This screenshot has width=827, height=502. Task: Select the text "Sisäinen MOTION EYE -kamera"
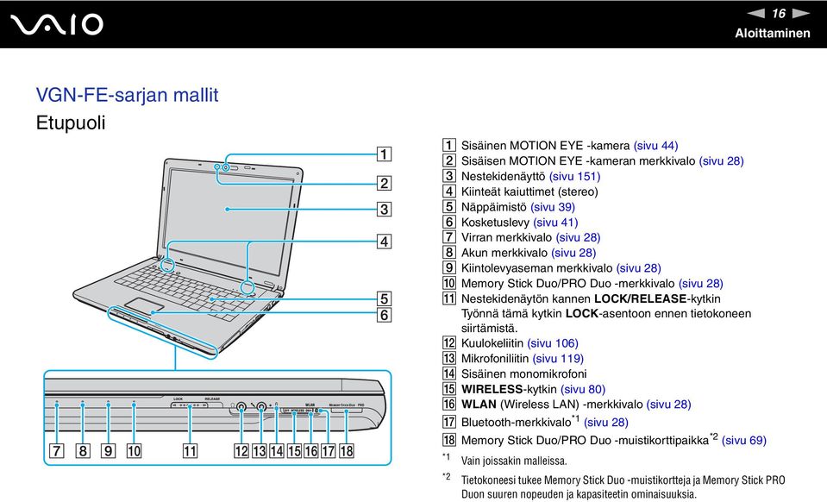pyautogui.click(x=545, y=146)
